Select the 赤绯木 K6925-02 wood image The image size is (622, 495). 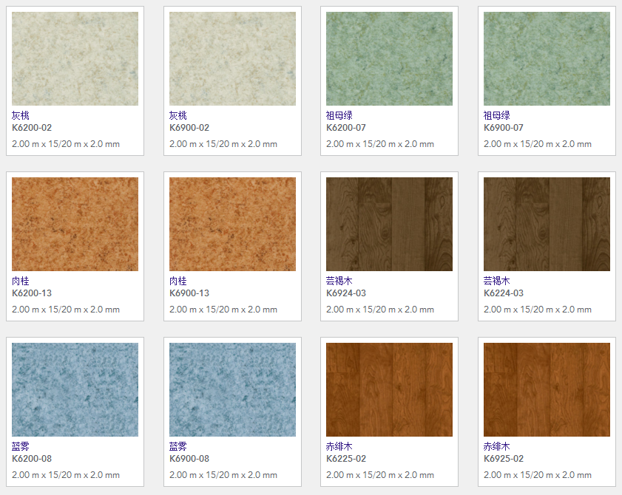[547, 389]
